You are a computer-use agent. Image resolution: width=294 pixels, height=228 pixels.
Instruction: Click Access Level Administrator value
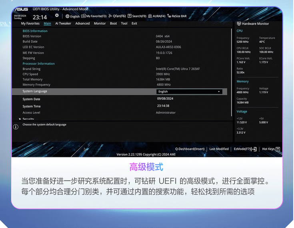pyautogui.click(x=166, y=113)
